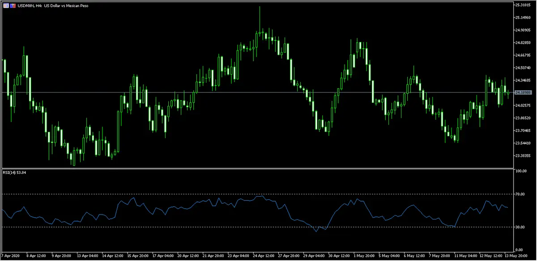Click the 24.66795 price axis value

[x=523, y=55]
